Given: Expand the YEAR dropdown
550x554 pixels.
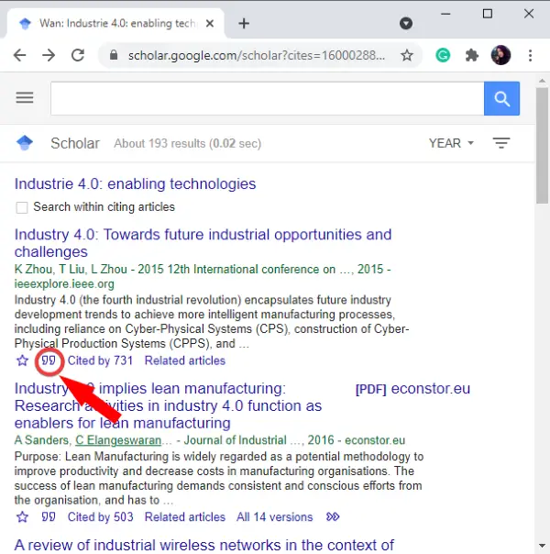Looking at the screenshot, I should tap(451, 143).
